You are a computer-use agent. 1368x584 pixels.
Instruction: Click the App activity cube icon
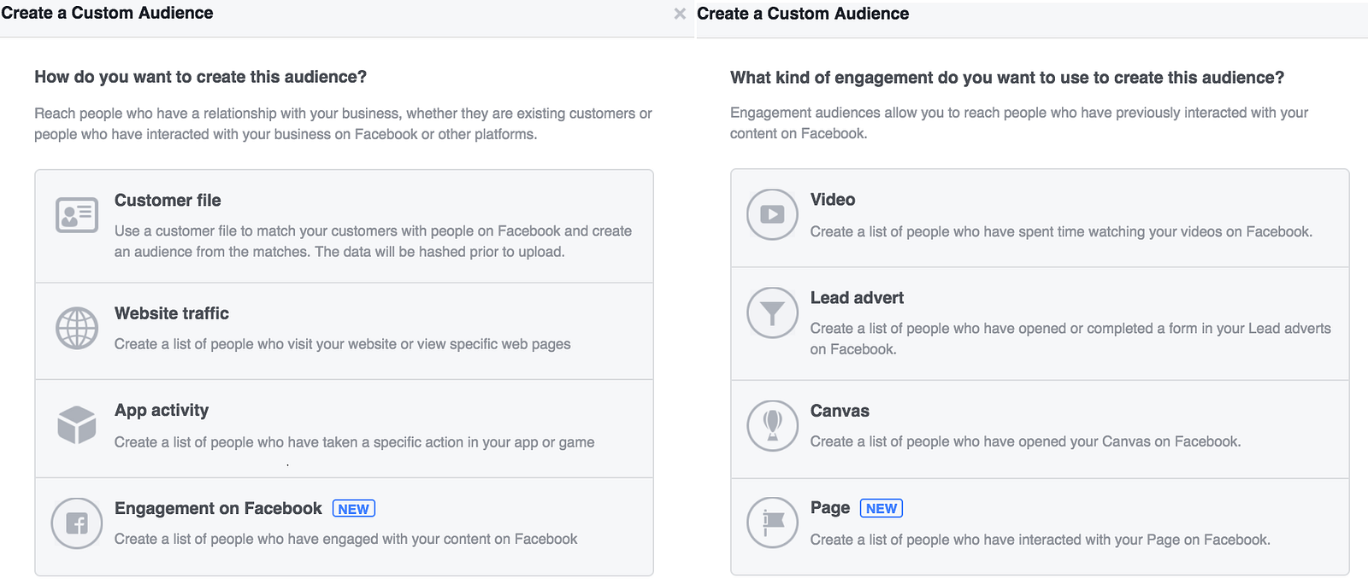tap(77, 424)
